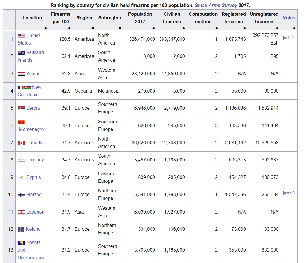Sort table by Region column arrows
Viewport: 305px width, 263px height.
[93, 28]
